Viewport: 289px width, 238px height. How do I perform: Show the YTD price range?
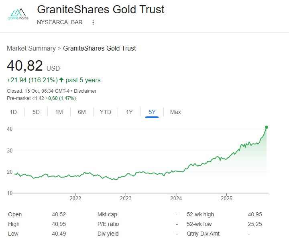(x=106, y=112)
